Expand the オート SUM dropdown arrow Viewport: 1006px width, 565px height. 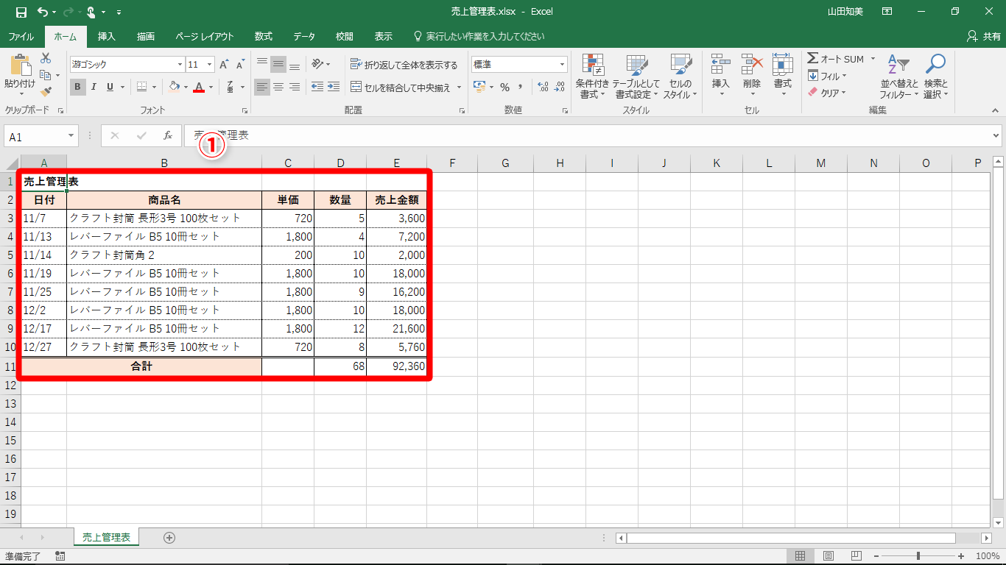[873, 59]
